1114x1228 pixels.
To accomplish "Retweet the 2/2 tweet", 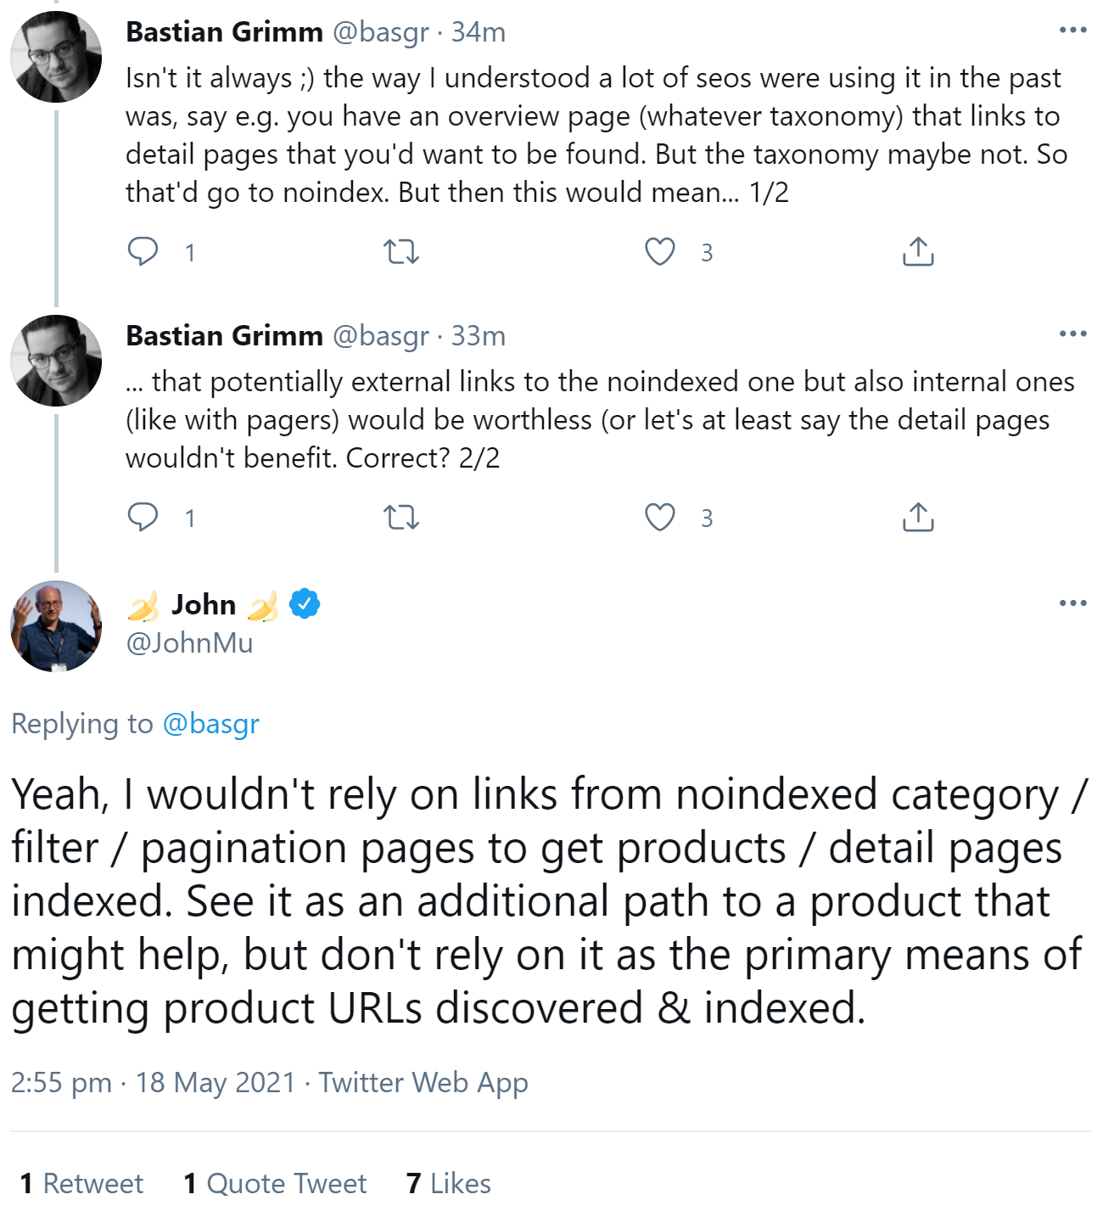I will (x=401, y=518).
